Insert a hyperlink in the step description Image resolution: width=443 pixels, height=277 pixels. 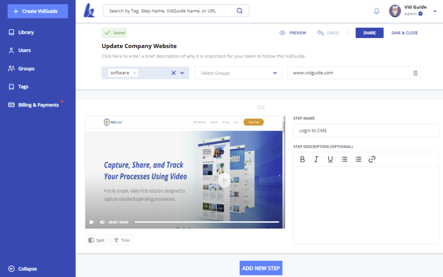click(372, 159)
